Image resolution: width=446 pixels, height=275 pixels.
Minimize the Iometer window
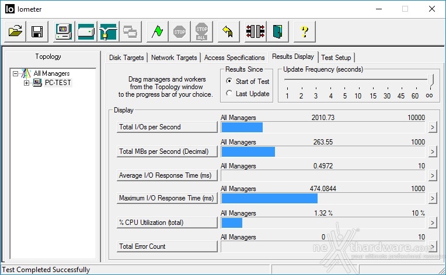pos(379,9)
